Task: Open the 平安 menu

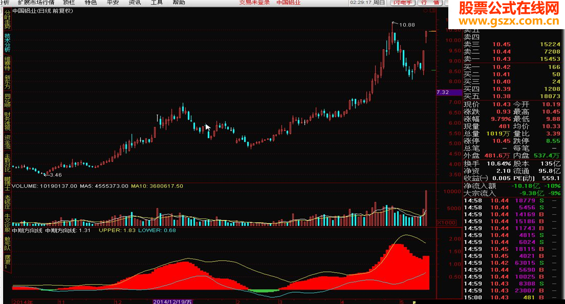Action: tap(113, 3)
